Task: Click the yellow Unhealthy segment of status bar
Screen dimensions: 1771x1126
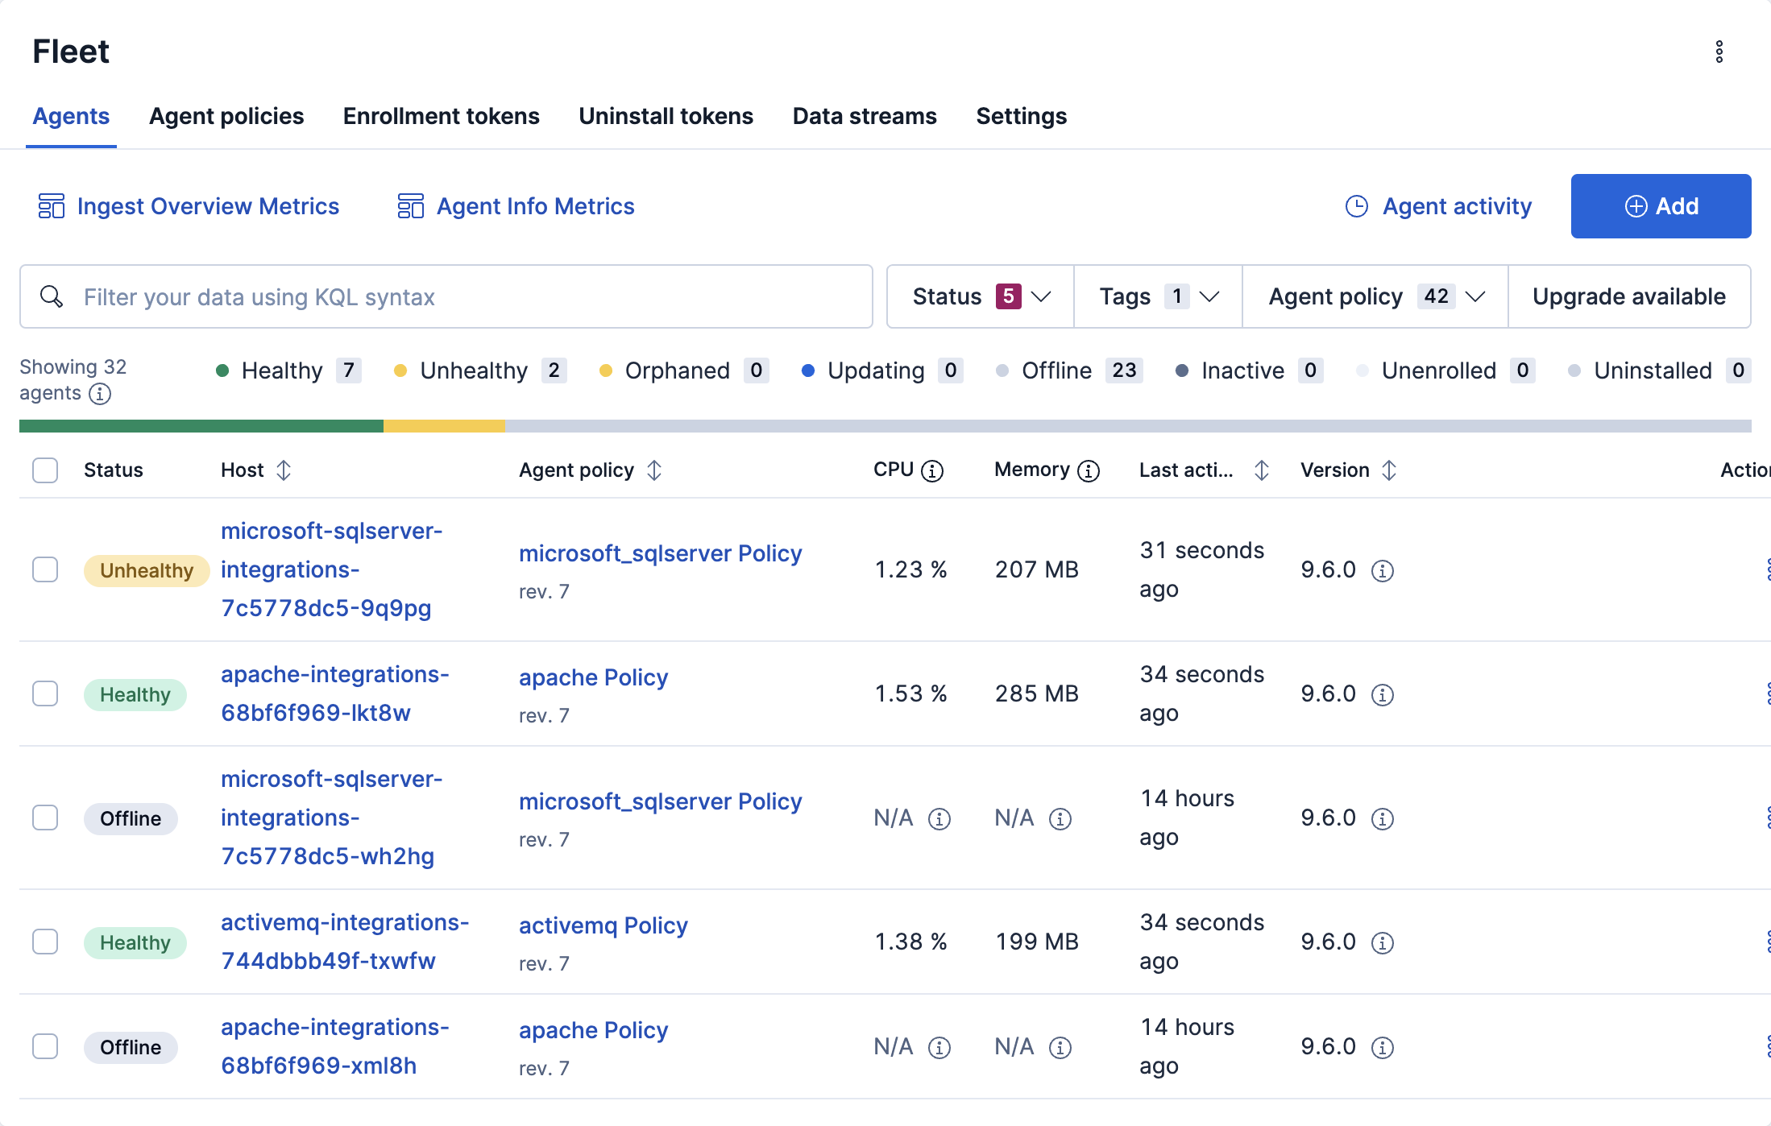Action: coord(444,426)
